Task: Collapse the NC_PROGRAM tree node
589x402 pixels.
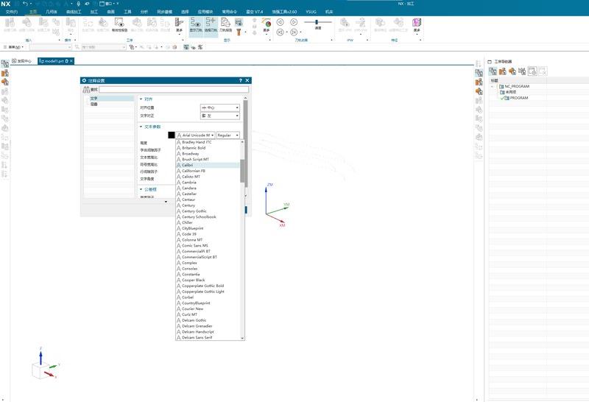Action: 492,86
